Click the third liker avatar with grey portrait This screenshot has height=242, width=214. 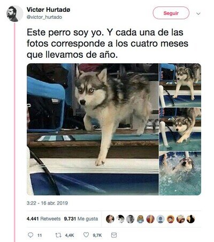click(x=130, y=219)
